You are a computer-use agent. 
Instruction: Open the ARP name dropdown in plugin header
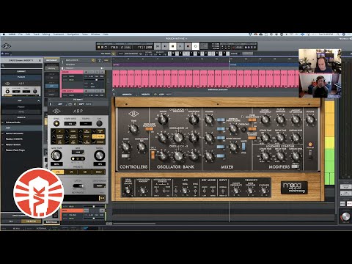pyautogui.click(x=61, y=104)
